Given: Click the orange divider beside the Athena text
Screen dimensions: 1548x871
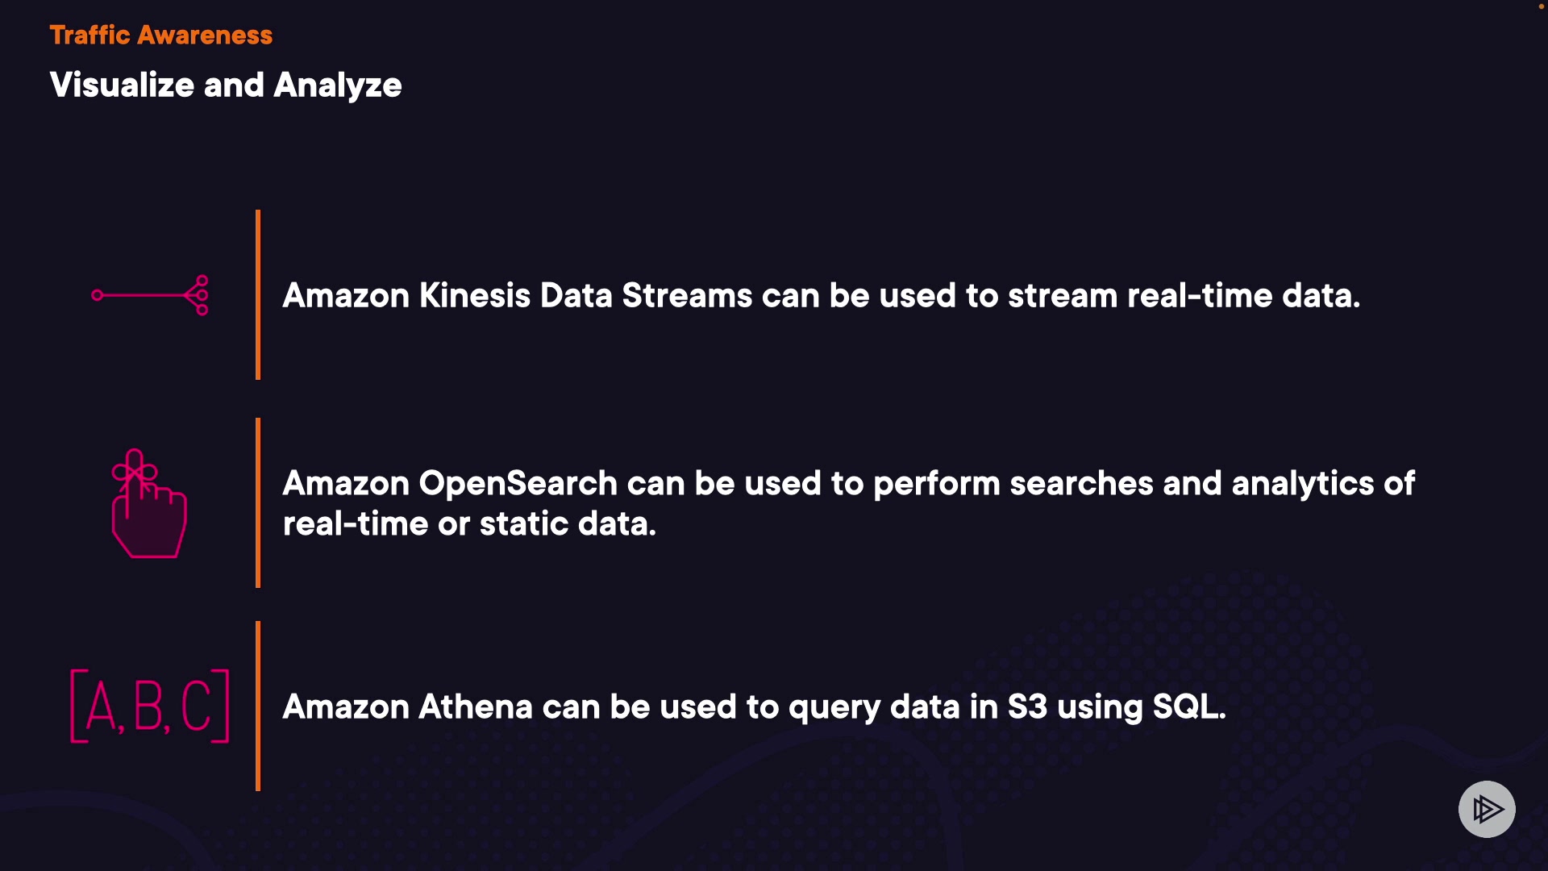Looking at the screenshot, I should 258,706.
